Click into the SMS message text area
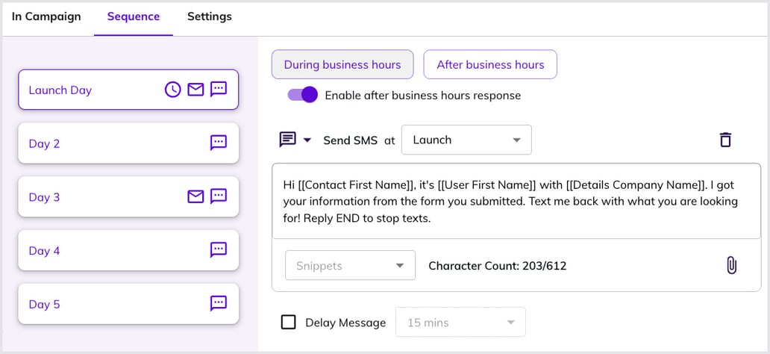Screen dimensions: 770x354 click(516, 201)
